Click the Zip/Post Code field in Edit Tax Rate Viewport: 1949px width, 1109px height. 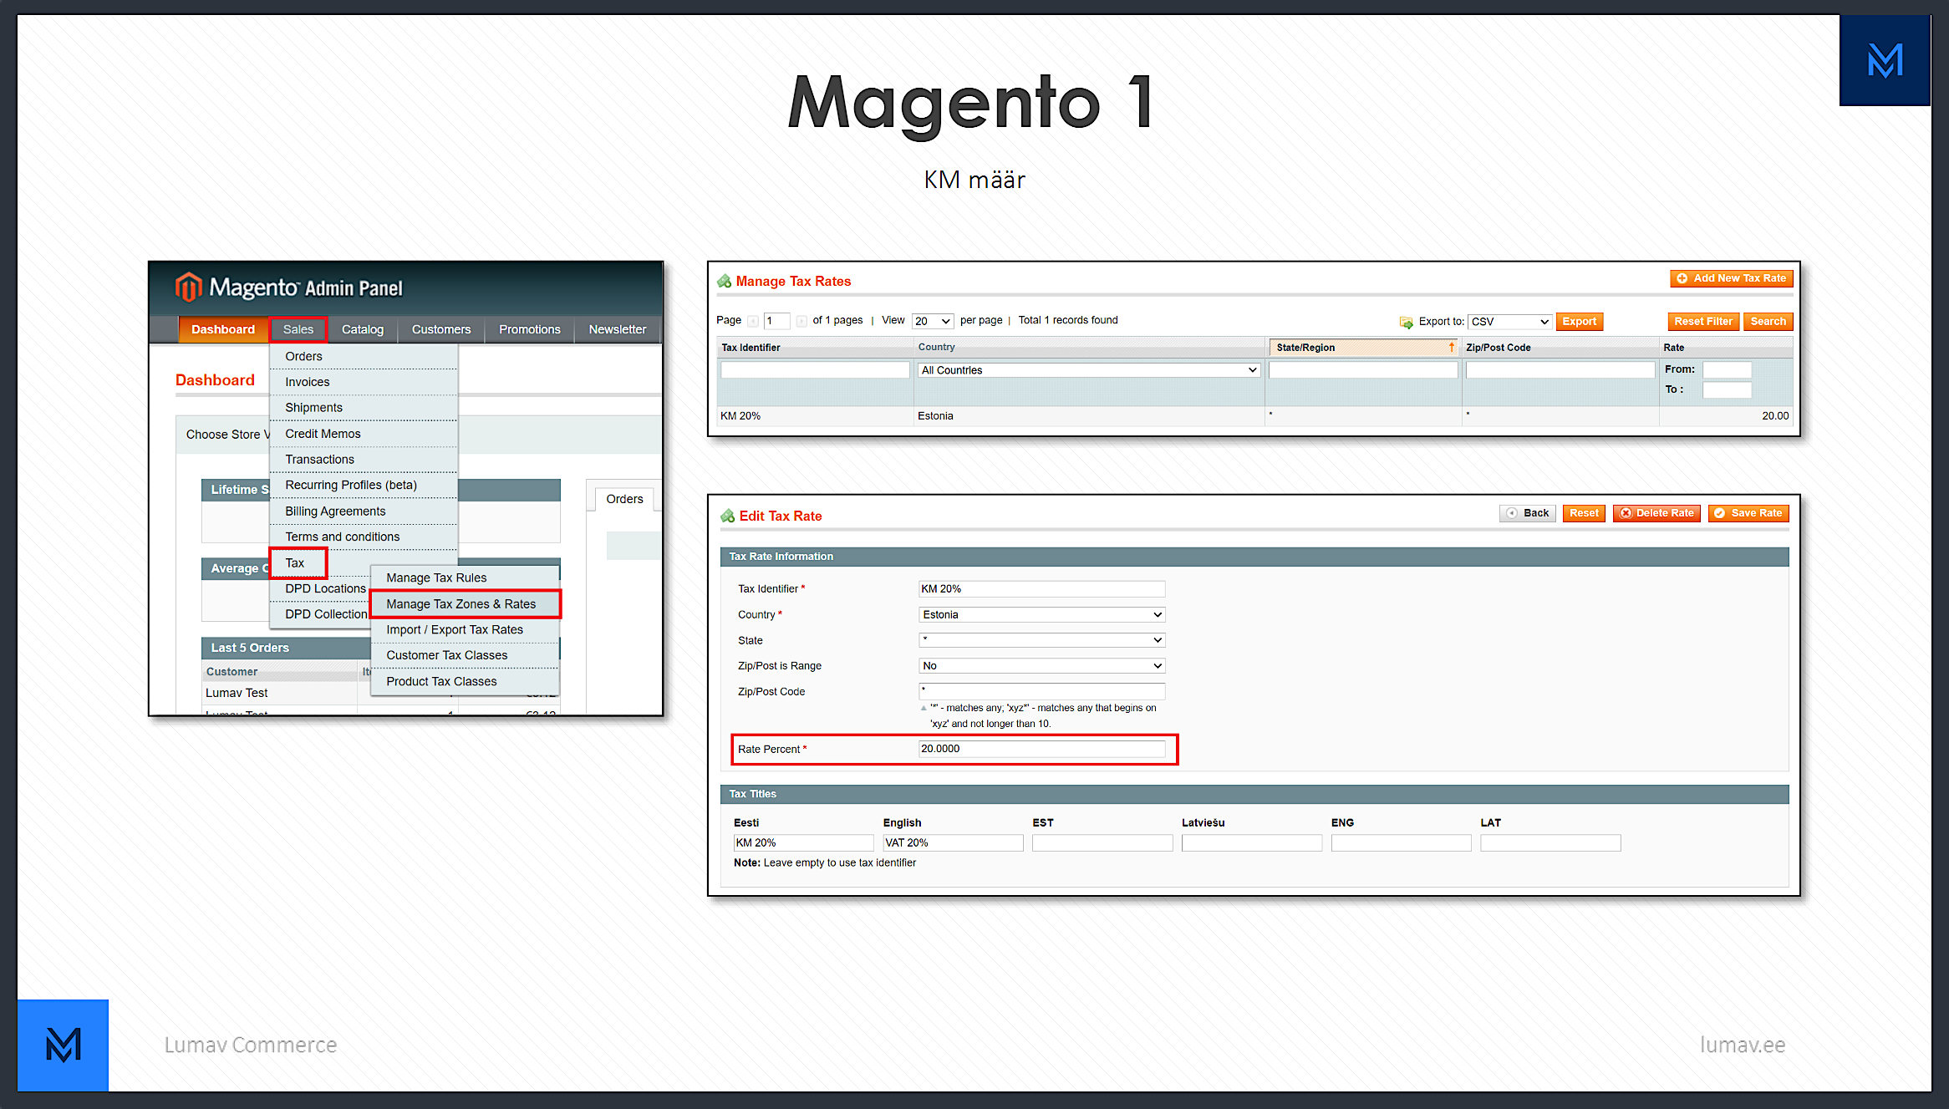coord(1041,691)
